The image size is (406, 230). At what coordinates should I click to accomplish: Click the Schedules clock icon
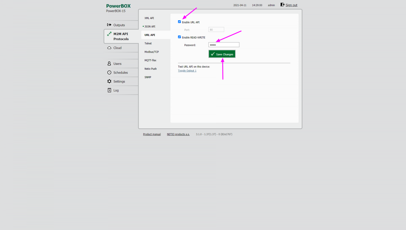click(109, 72)
